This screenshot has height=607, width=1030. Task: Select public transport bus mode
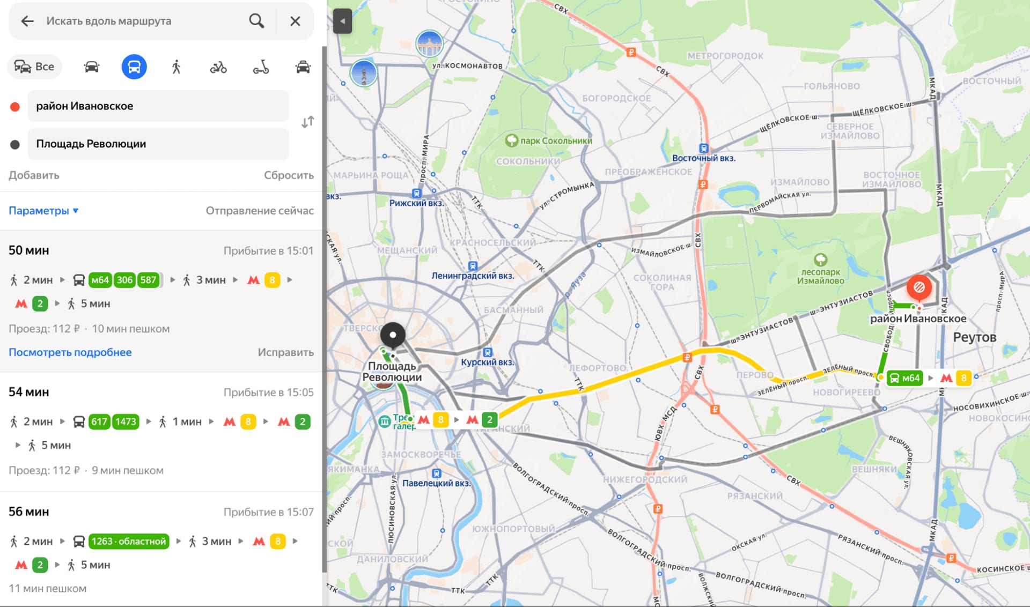134,67
